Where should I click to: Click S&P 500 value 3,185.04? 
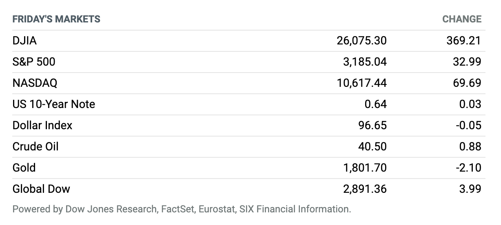click(x=365, y=62)
